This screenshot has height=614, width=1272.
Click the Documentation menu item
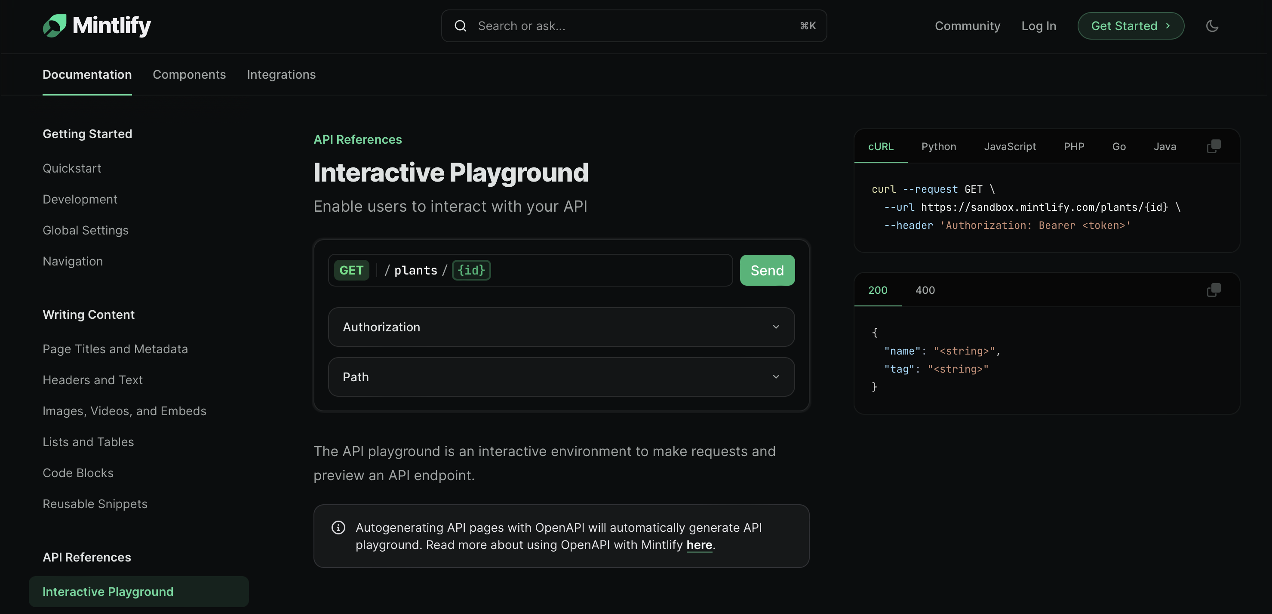click(x=88, y=75)
